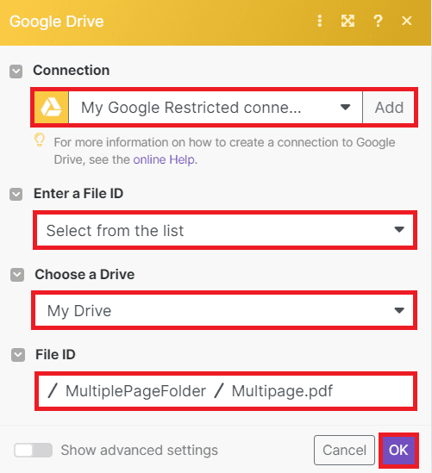Open the Select from the list dropdown
Screen dimensions: 432x473
pyautogui.click(x=225, y=230)
